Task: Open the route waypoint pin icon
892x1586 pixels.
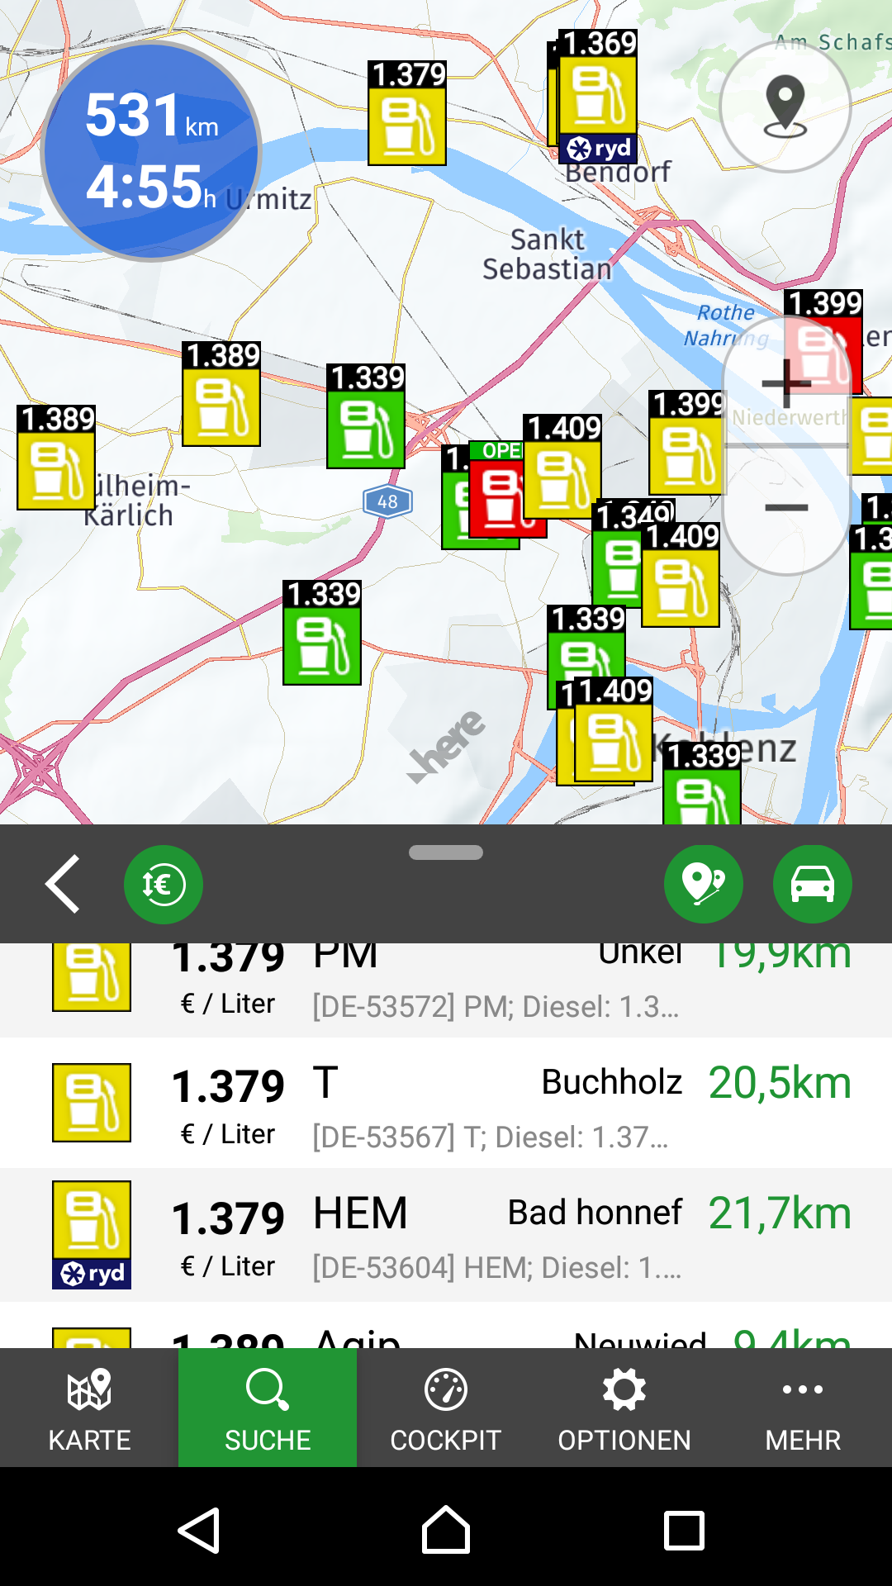Action: [703, 885]
